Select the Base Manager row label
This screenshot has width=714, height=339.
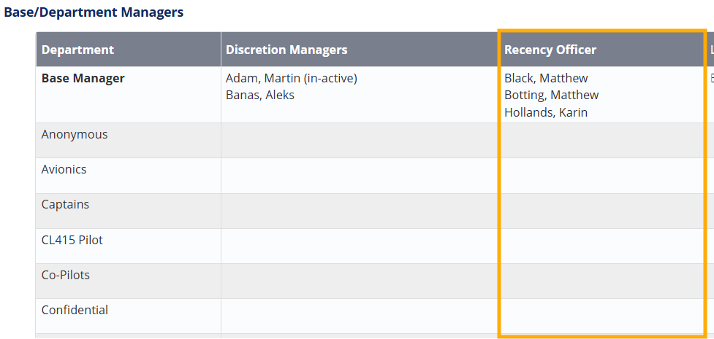tap(83, 78)
